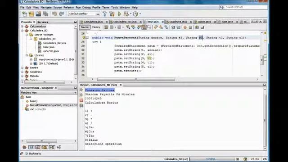Click the Debug Project toolbar icon

click(x=126, y=14)
